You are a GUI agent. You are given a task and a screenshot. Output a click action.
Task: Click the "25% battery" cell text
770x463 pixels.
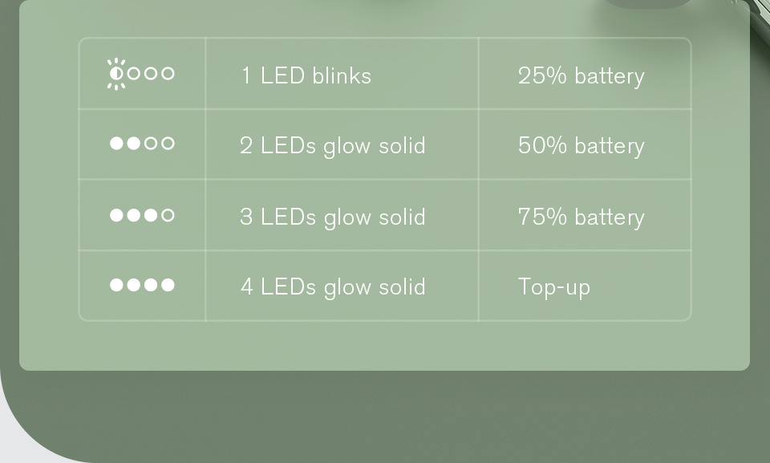click(x=581, y=77)
